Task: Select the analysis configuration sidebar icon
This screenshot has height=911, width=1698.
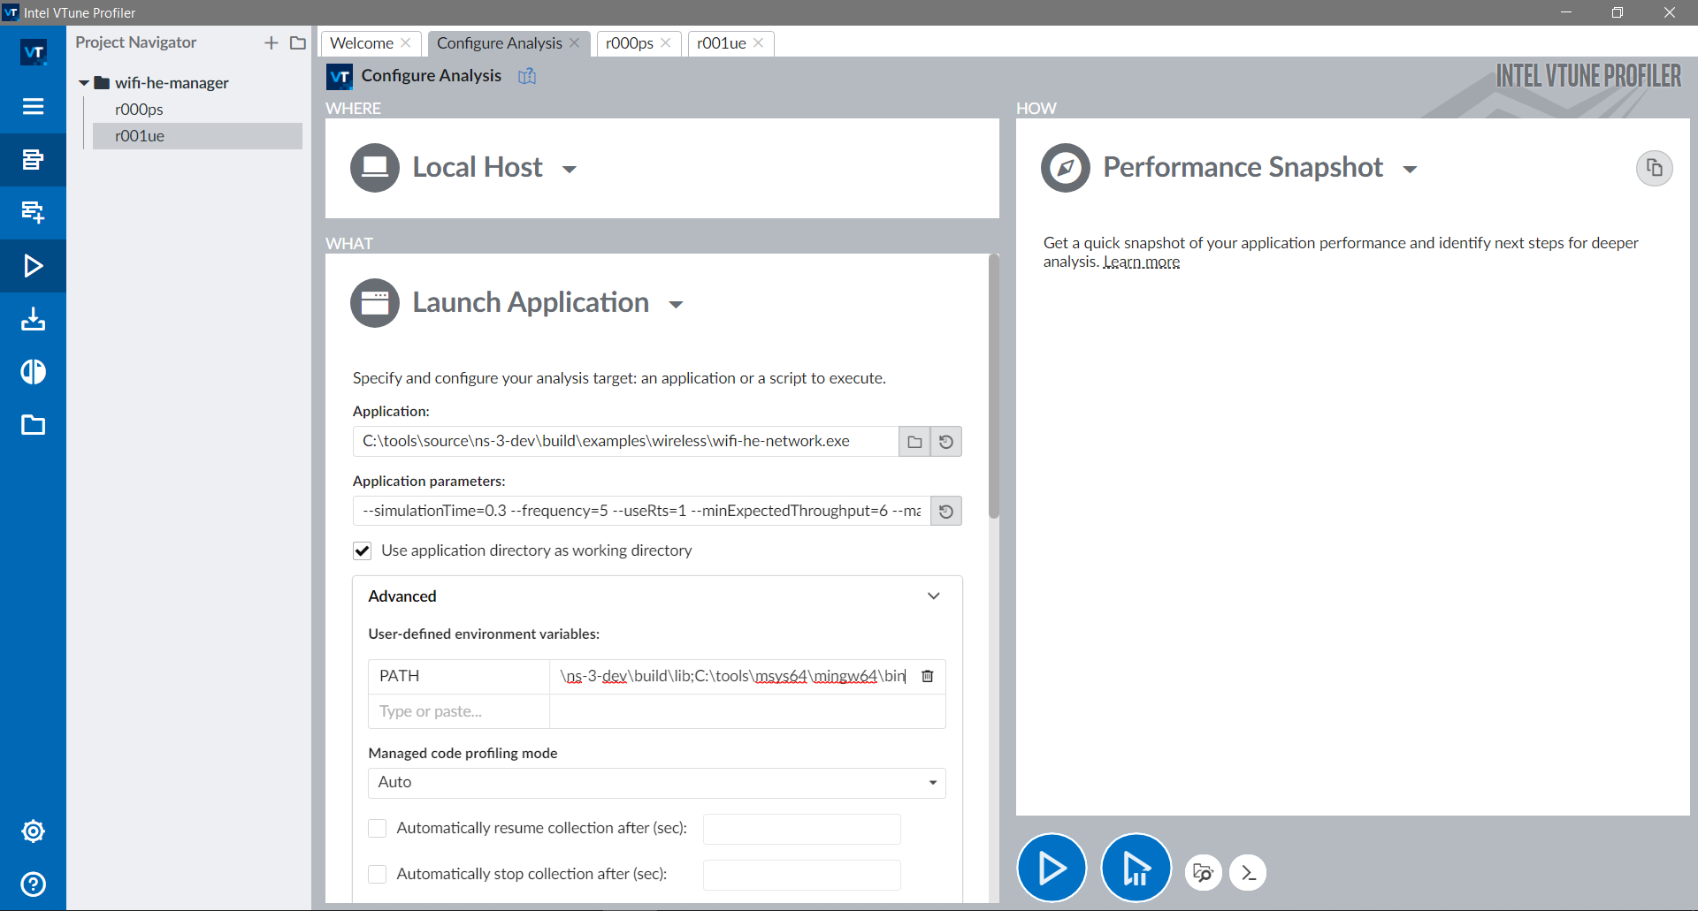Action: coord(33,160)
